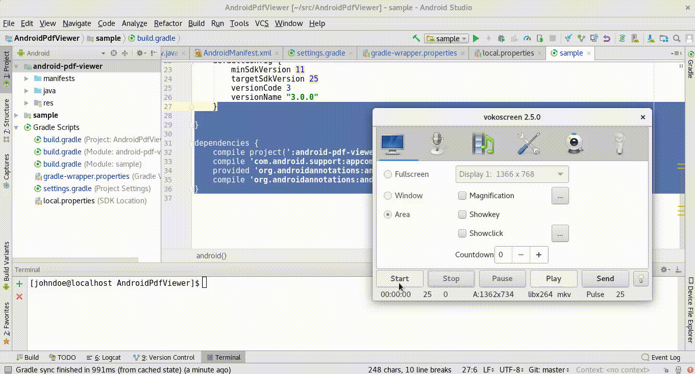Expand the sample module node
Viewport: 695px width, 374px height.
coord(17,115)
